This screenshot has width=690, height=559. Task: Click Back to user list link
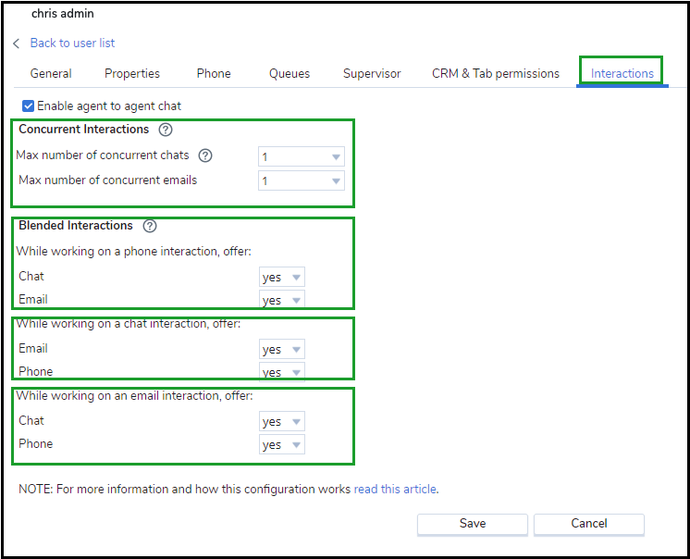pyautogui.click(x=72, y=43)
